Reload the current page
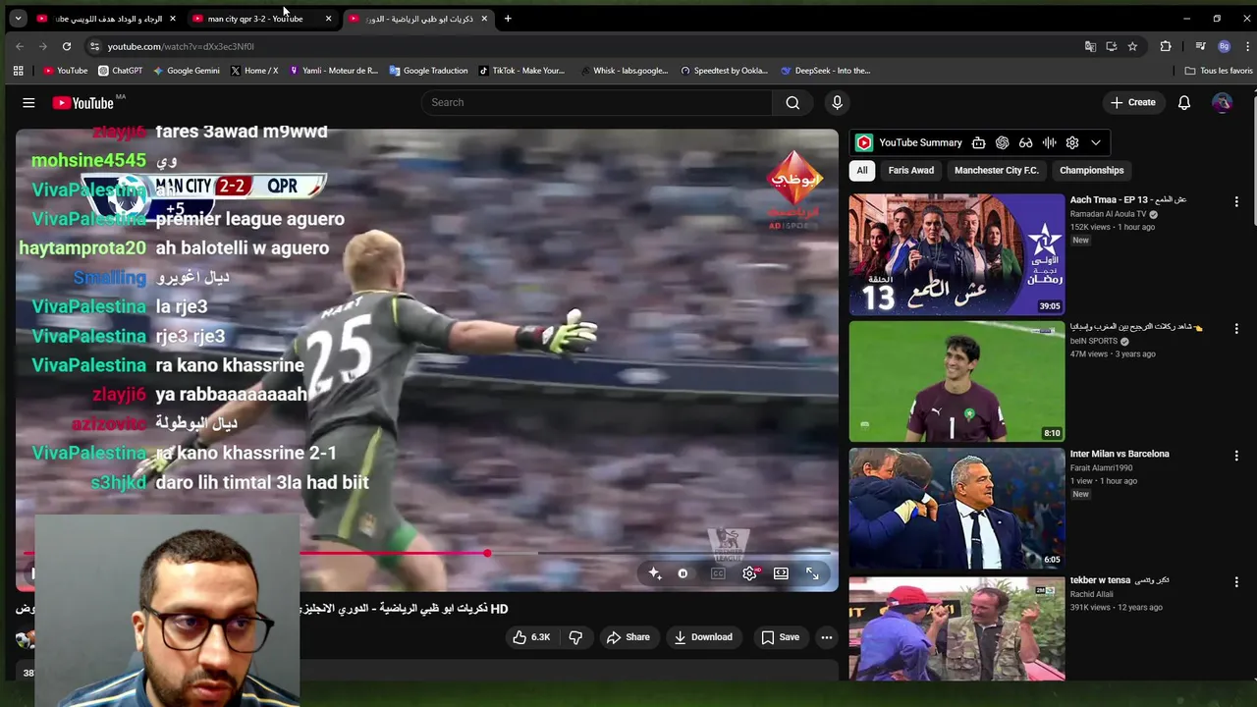Viewport: 1257px width, 707px height. coord(67,46)
